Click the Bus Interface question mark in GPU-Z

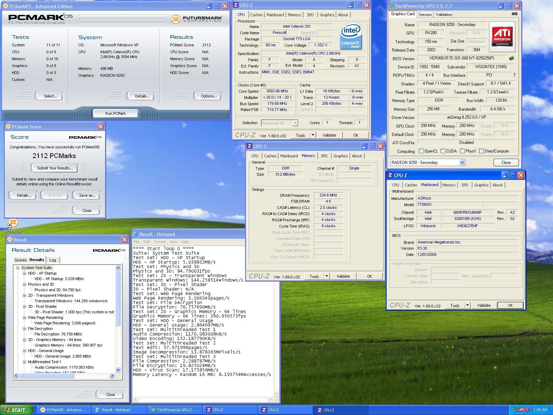pos(514,75)
